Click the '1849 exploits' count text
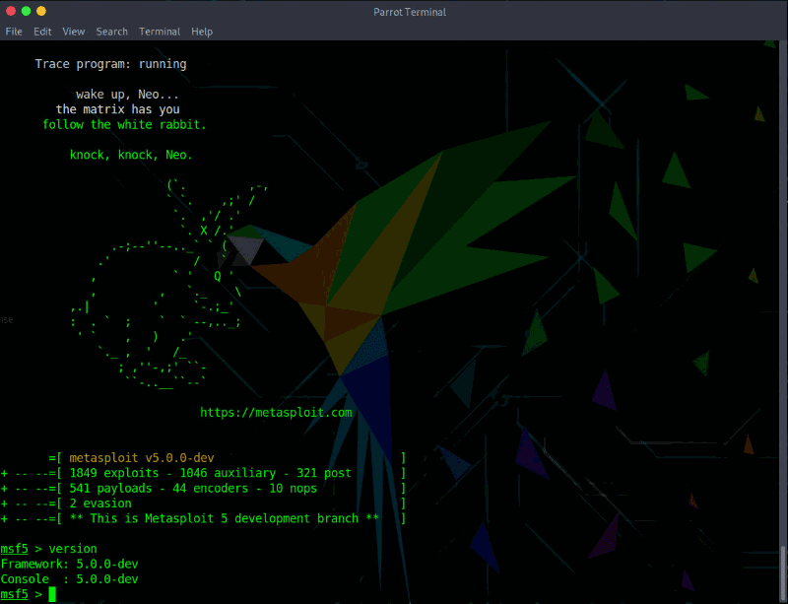Screen dimensions: 788x604 [x=114, y=473]
